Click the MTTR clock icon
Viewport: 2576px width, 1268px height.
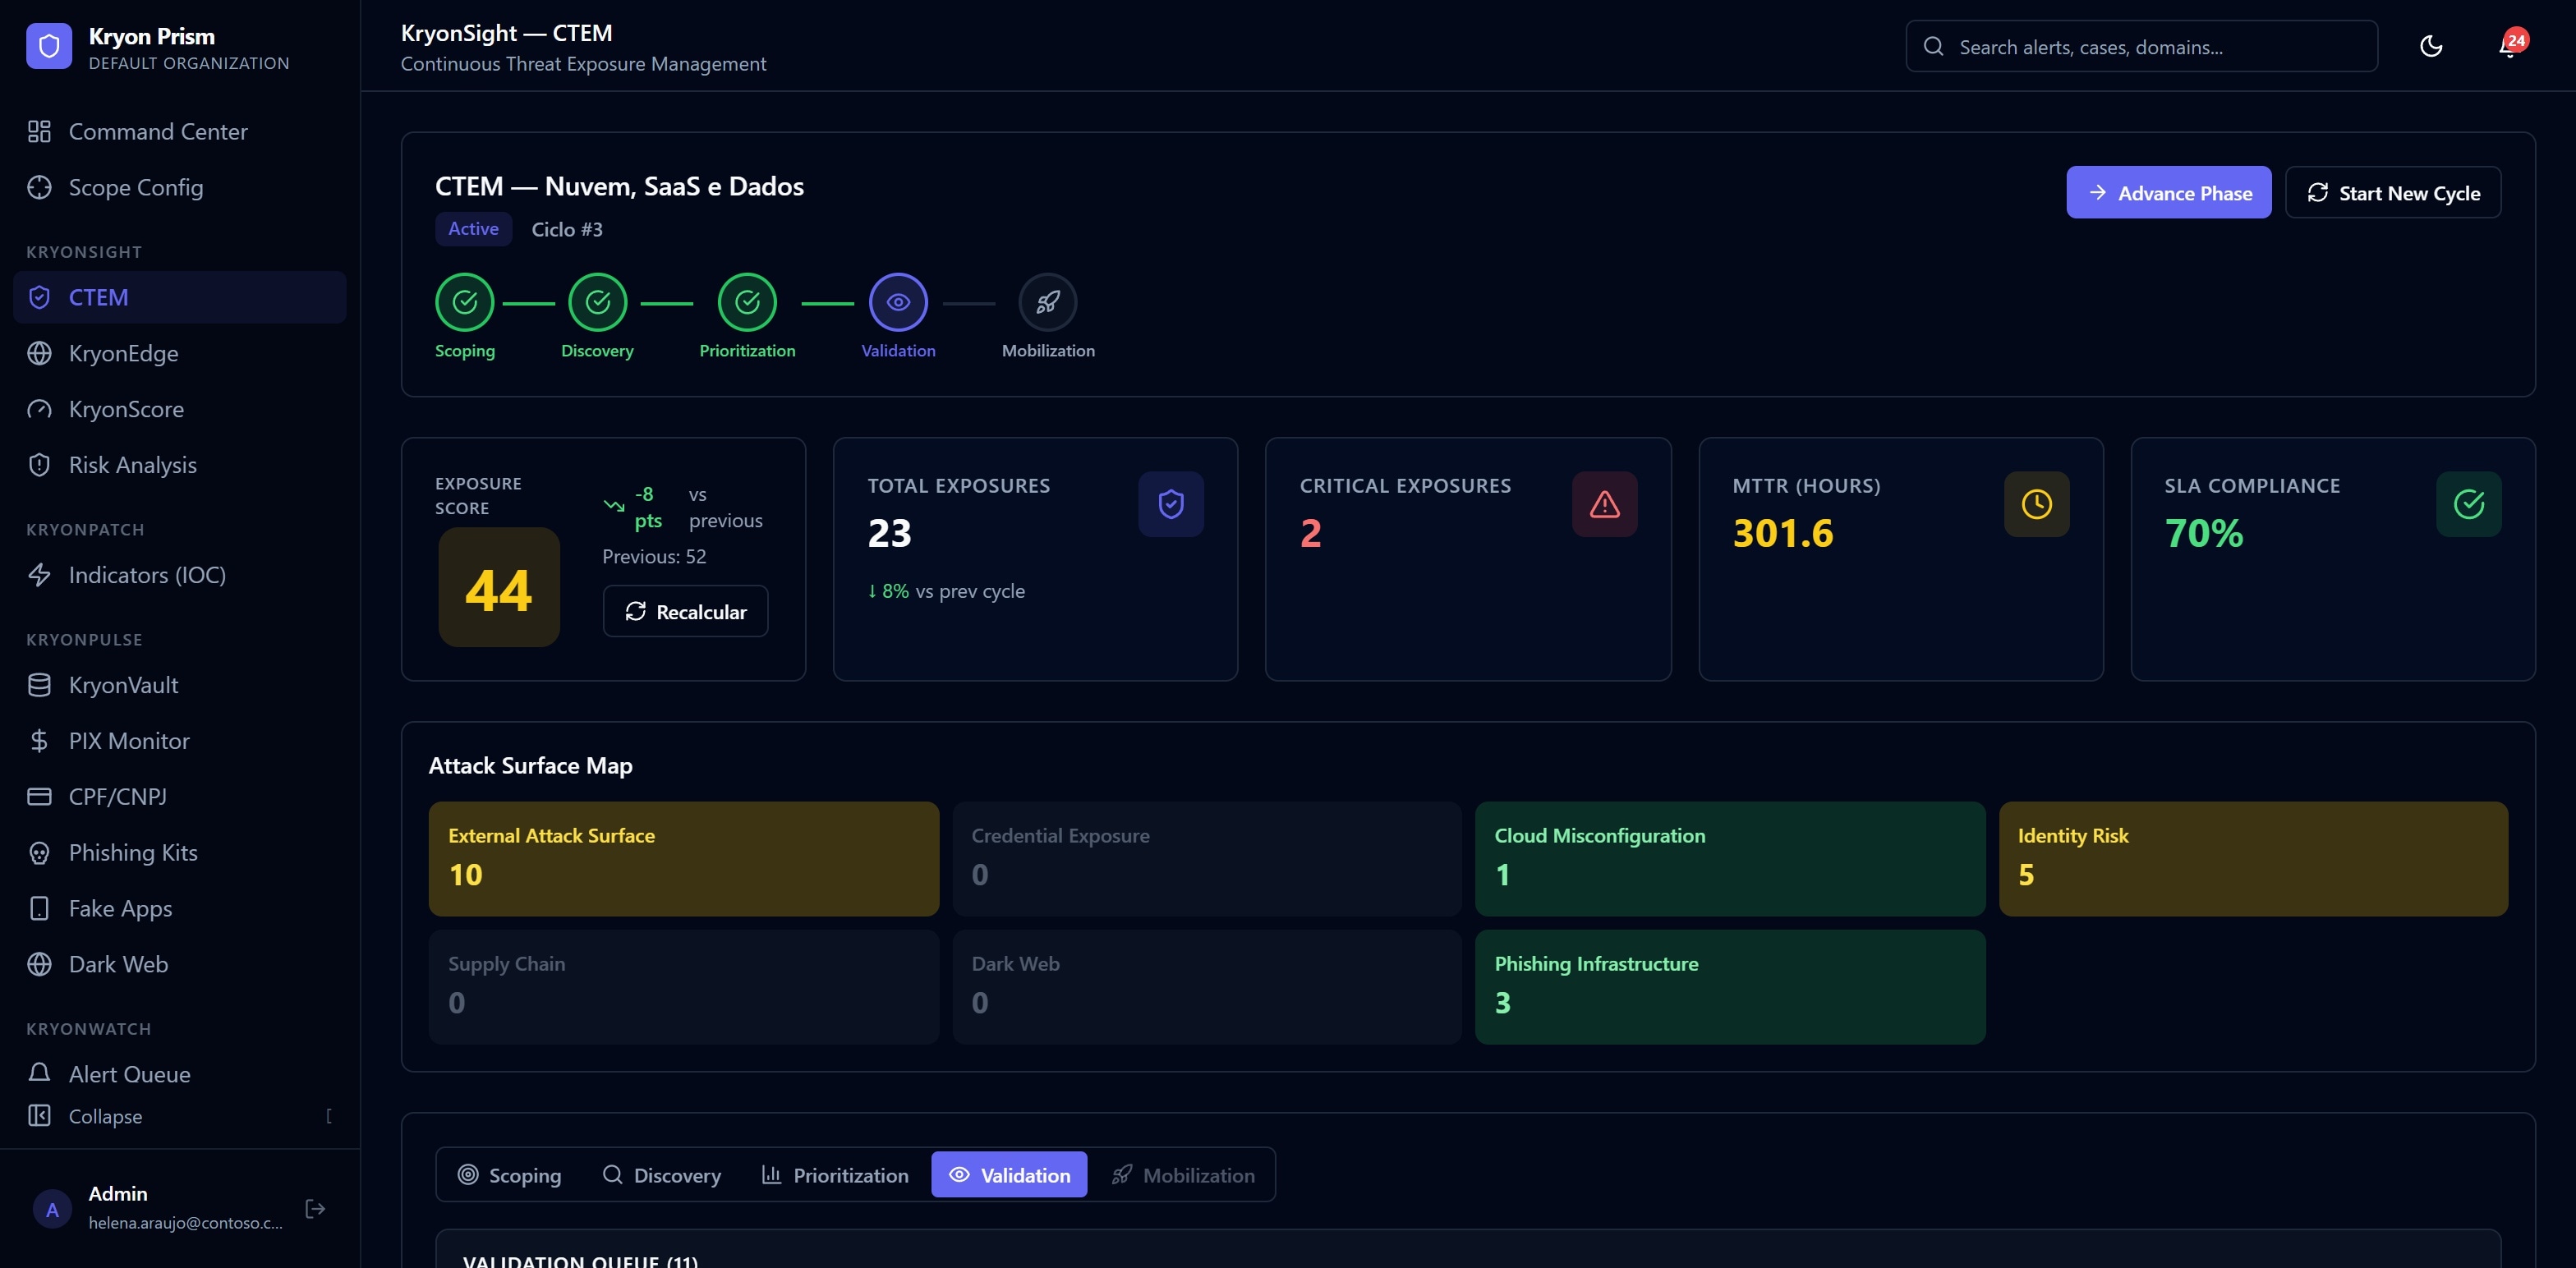(x=2036, y=504)
